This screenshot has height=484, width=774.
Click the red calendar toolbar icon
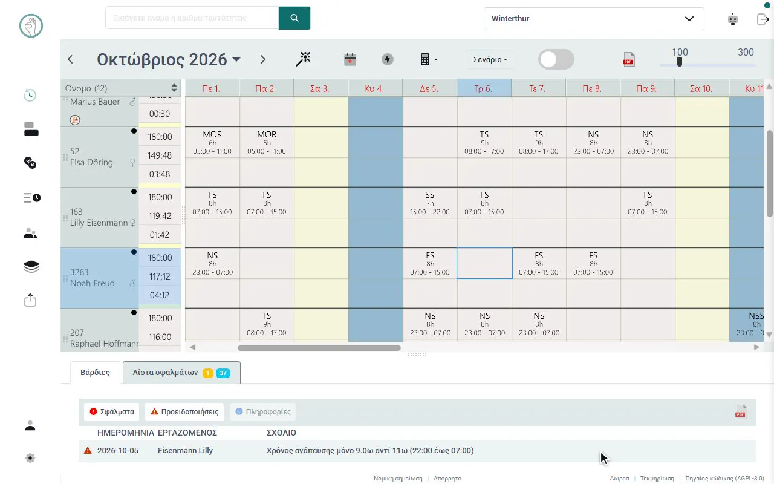pos(350,59)
